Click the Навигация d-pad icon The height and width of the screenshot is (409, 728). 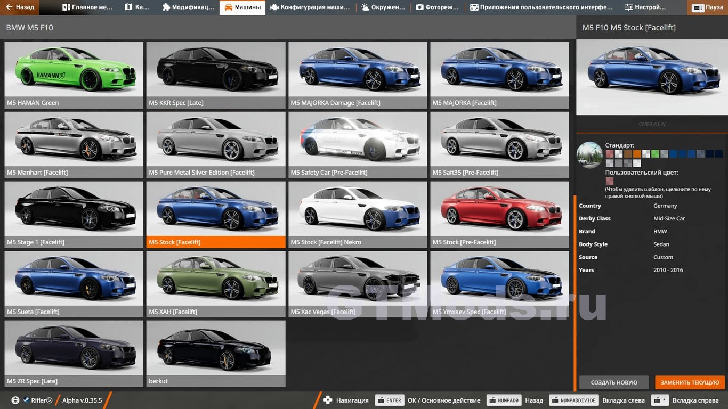coord(328,400)
